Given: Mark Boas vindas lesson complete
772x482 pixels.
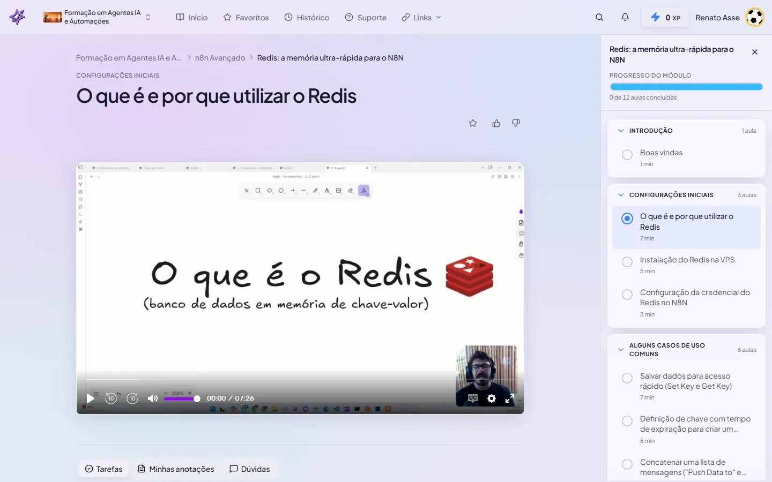Looking at the screenshot, I should click(627, 155).
